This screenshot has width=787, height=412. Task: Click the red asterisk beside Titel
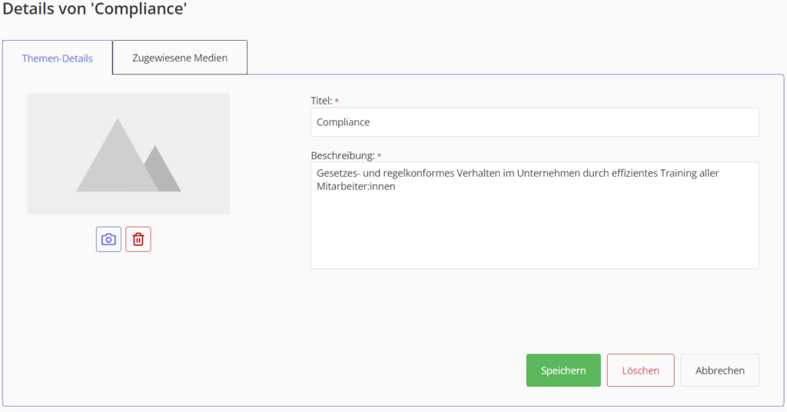coord(337,101)
